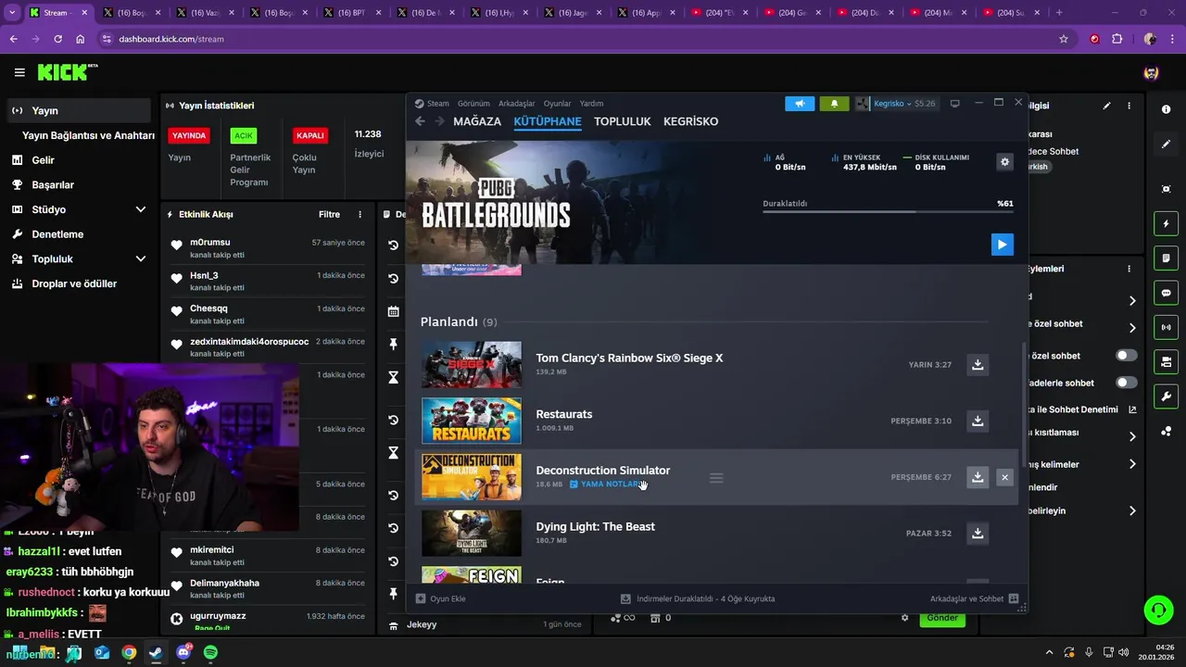Screen dimensions: 1186x667
Task: Click the wrench icon in right rail
Action: point(1166,396)
